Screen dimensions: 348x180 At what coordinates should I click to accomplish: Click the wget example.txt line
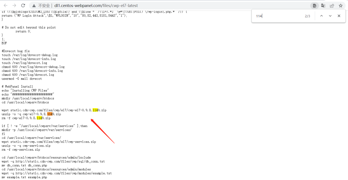[x=57, y=173]
